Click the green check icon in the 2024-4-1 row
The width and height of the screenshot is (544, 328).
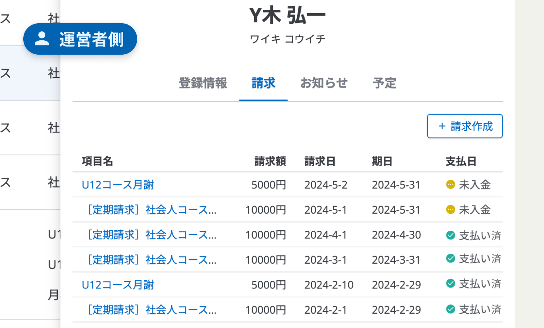450,235
